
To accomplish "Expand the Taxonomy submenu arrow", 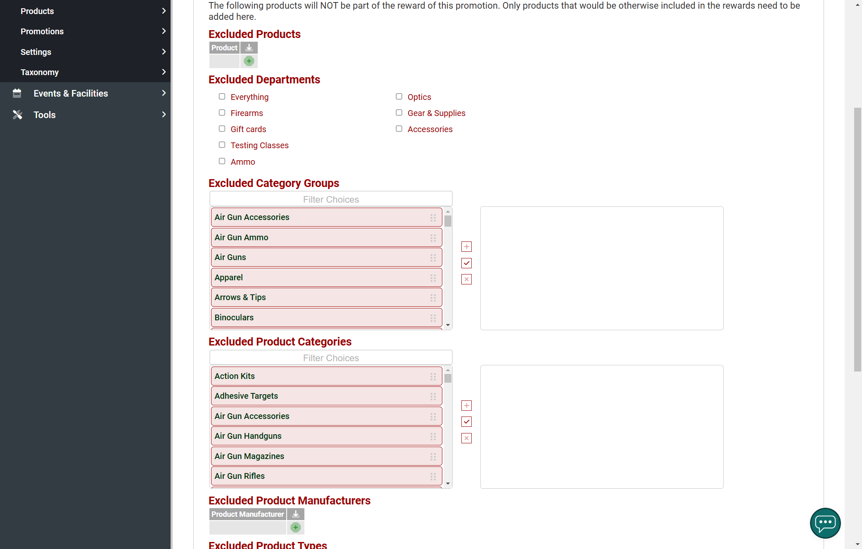I will pos(164,72).
